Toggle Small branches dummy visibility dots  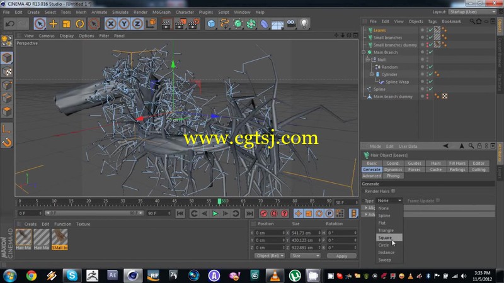(427, 45)
